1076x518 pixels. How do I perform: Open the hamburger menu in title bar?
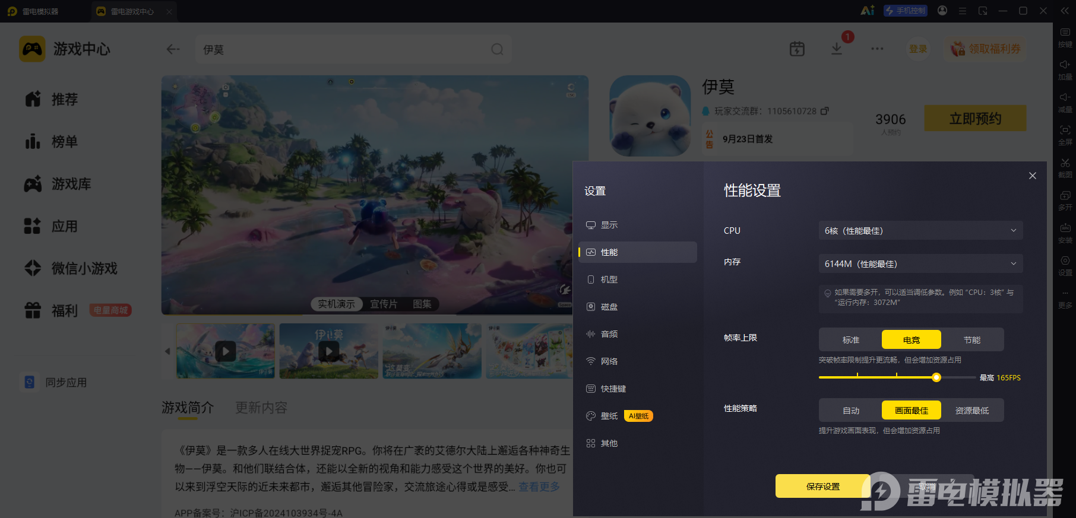[x=963, y=11]
